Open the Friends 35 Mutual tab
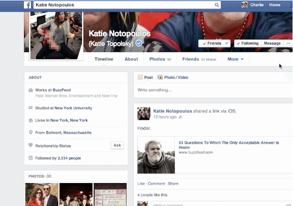The image size is (293, 206). [199, 59]
